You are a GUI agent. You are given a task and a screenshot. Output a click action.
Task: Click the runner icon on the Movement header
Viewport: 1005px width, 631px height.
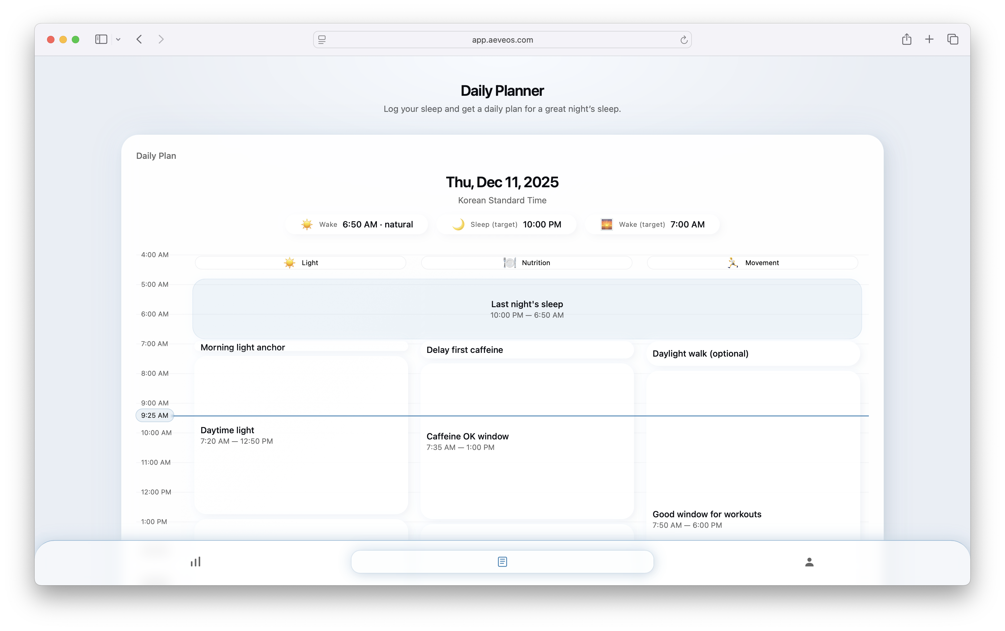[733, 263]
